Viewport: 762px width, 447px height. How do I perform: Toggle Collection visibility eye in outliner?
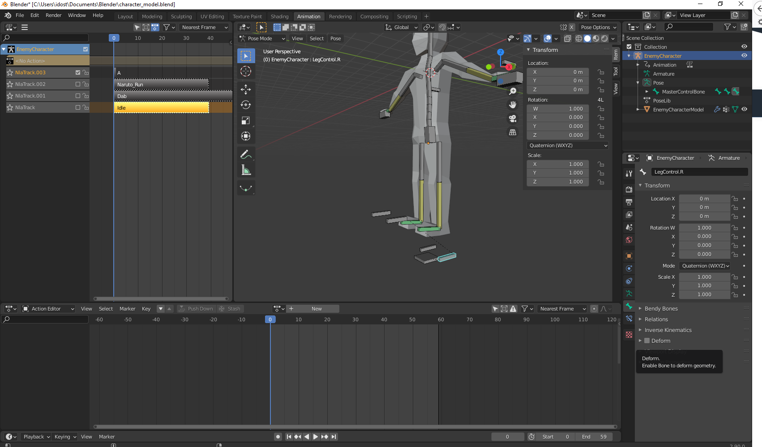point(744,47)
